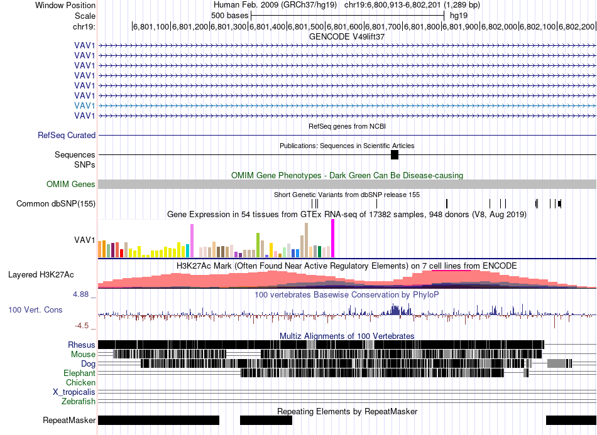The image size is (597, 435).
Task: Select the Dog alignment row label
Action: coord(88,364)
